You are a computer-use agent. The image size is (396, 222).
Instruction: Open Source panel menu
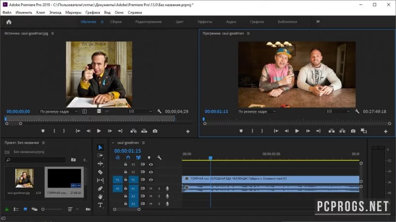click(52, 33)
